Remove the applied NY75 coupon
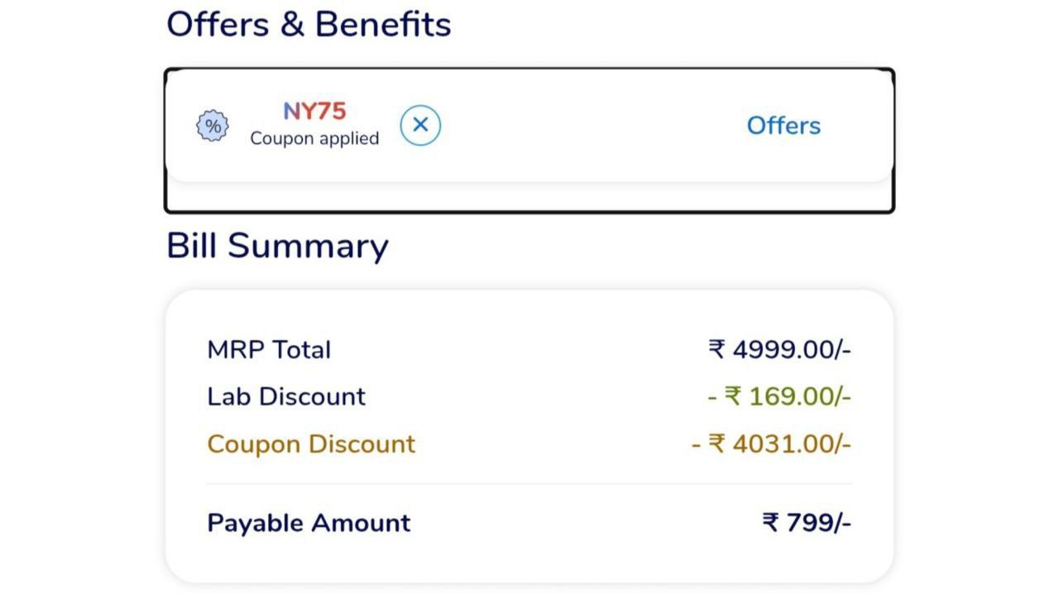The image size is (1059, 595). click(420, 125)
